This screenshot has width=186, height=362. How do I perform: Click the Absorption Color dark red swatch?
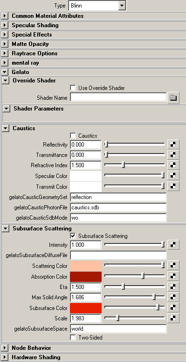pos(86,277)
